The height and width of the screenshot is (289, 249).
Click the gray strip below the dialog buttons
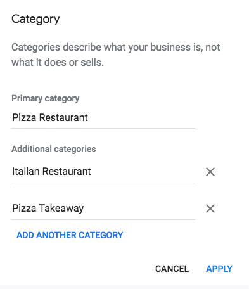tap(124, 287)
